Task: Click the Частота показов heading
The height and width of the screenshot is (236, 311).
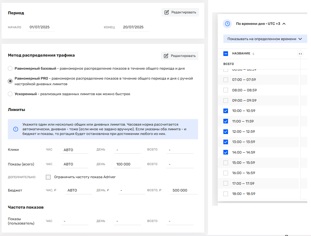Action: click(26, 207)
